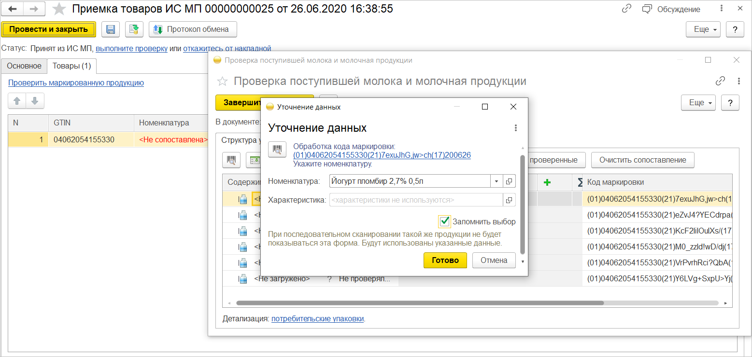Click the Отмена button
This screenshot has height=357, width=752.
(x=494, y=260)
